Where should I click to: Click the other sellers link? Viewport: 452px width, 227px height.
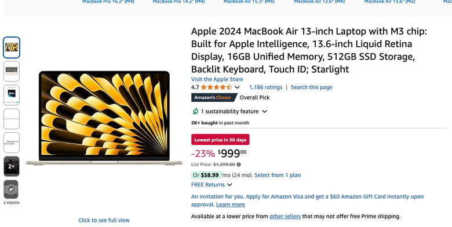(x=285, y=217)
